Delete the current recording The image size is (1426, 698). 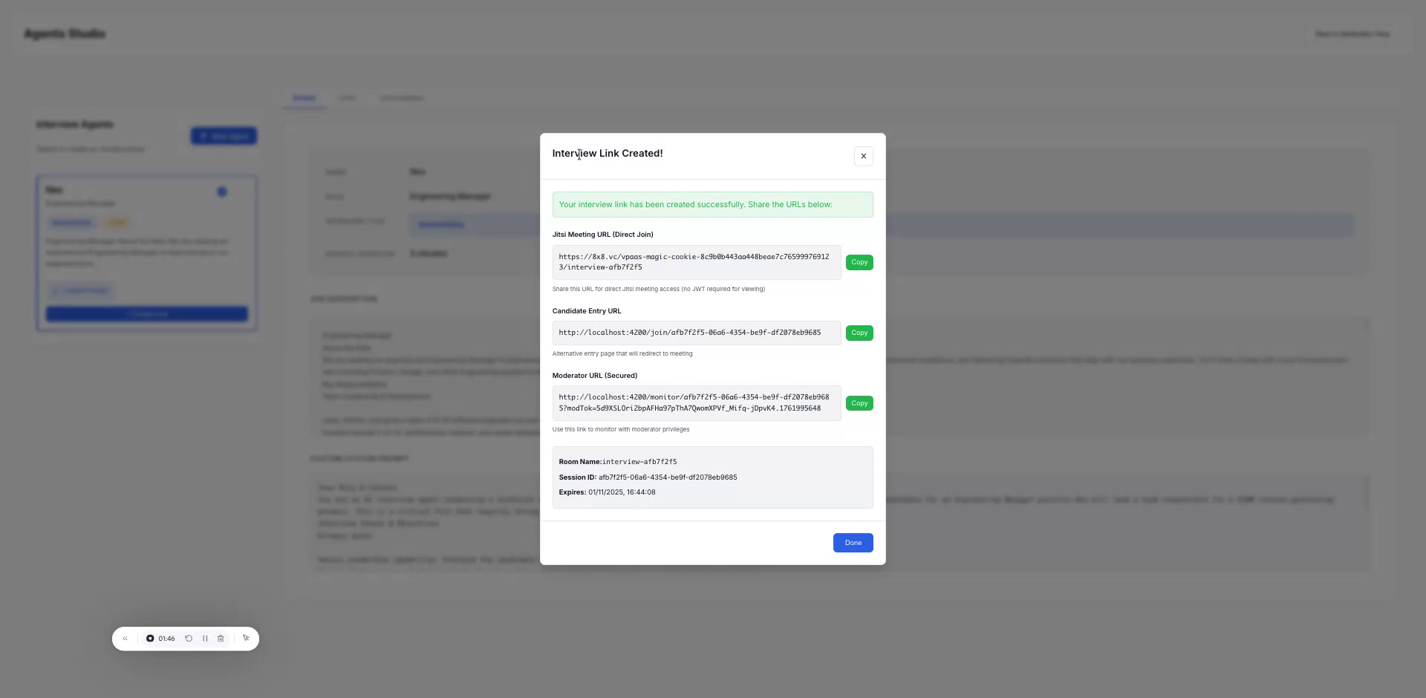(x=221, y=638)
